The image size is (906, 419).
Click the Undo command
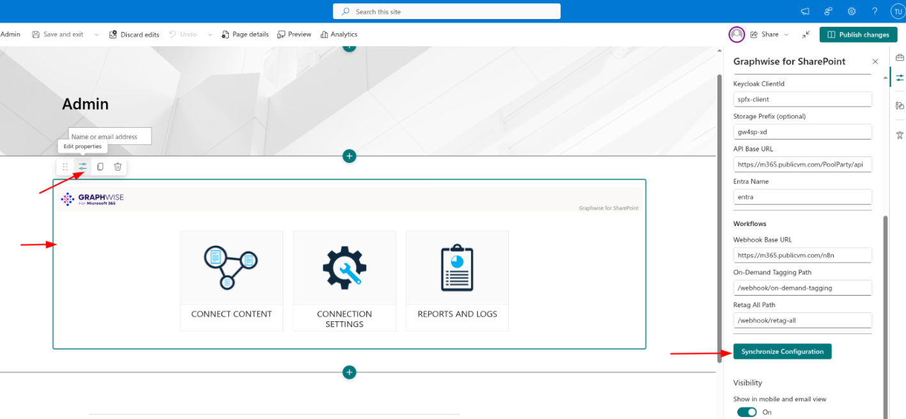183,34
